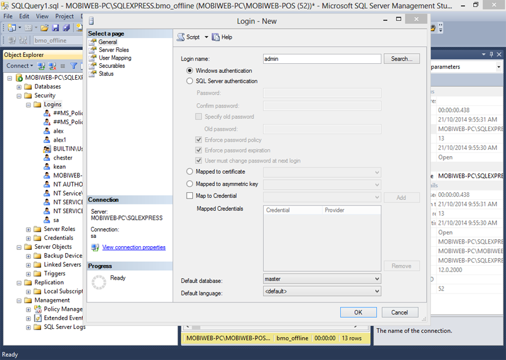Open the Connect dropdown in Object Explorer
Image resolution: width=506 pixels, height=360 pixels.
pyautogui.click(x=32, y=66)
